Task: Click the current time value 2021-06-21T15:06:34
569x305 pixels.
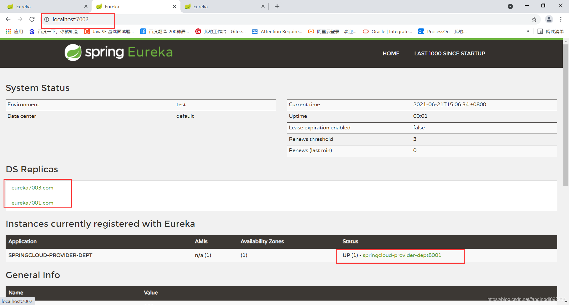Action: pos(450,105)
